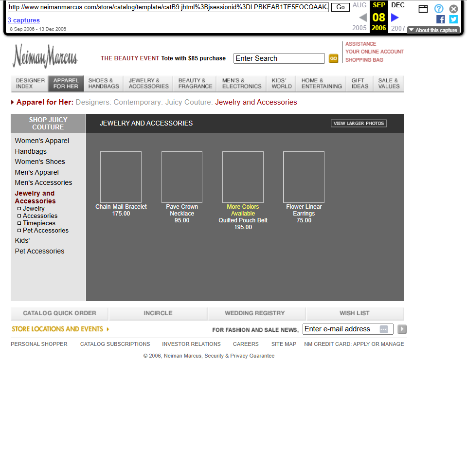Submit e-mail address arrow button
Image resolution: width=467 pixels, height=451 pixels.
pos(402,329)
